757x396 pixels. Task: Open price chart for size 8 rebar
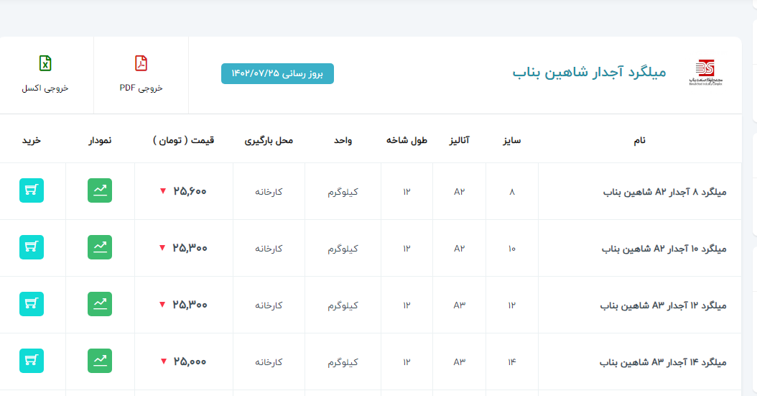click(x=100, y=190)
